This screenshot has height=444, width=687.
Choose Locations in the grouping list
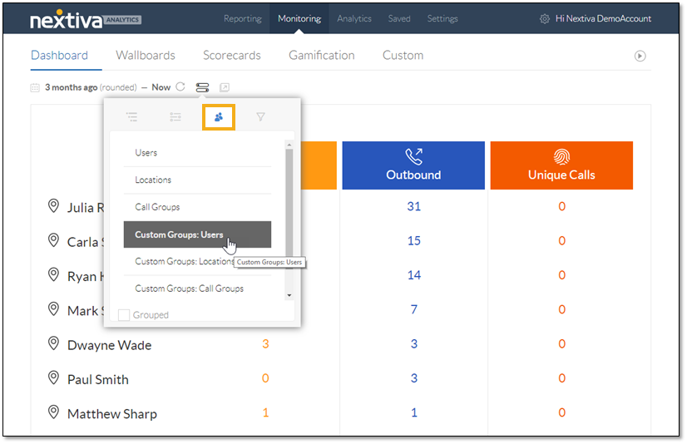coord(197,180)
